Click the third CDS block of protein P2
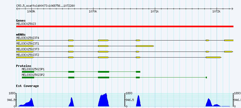241x108 pixels. pyautogui.click(x=104, y=77)
